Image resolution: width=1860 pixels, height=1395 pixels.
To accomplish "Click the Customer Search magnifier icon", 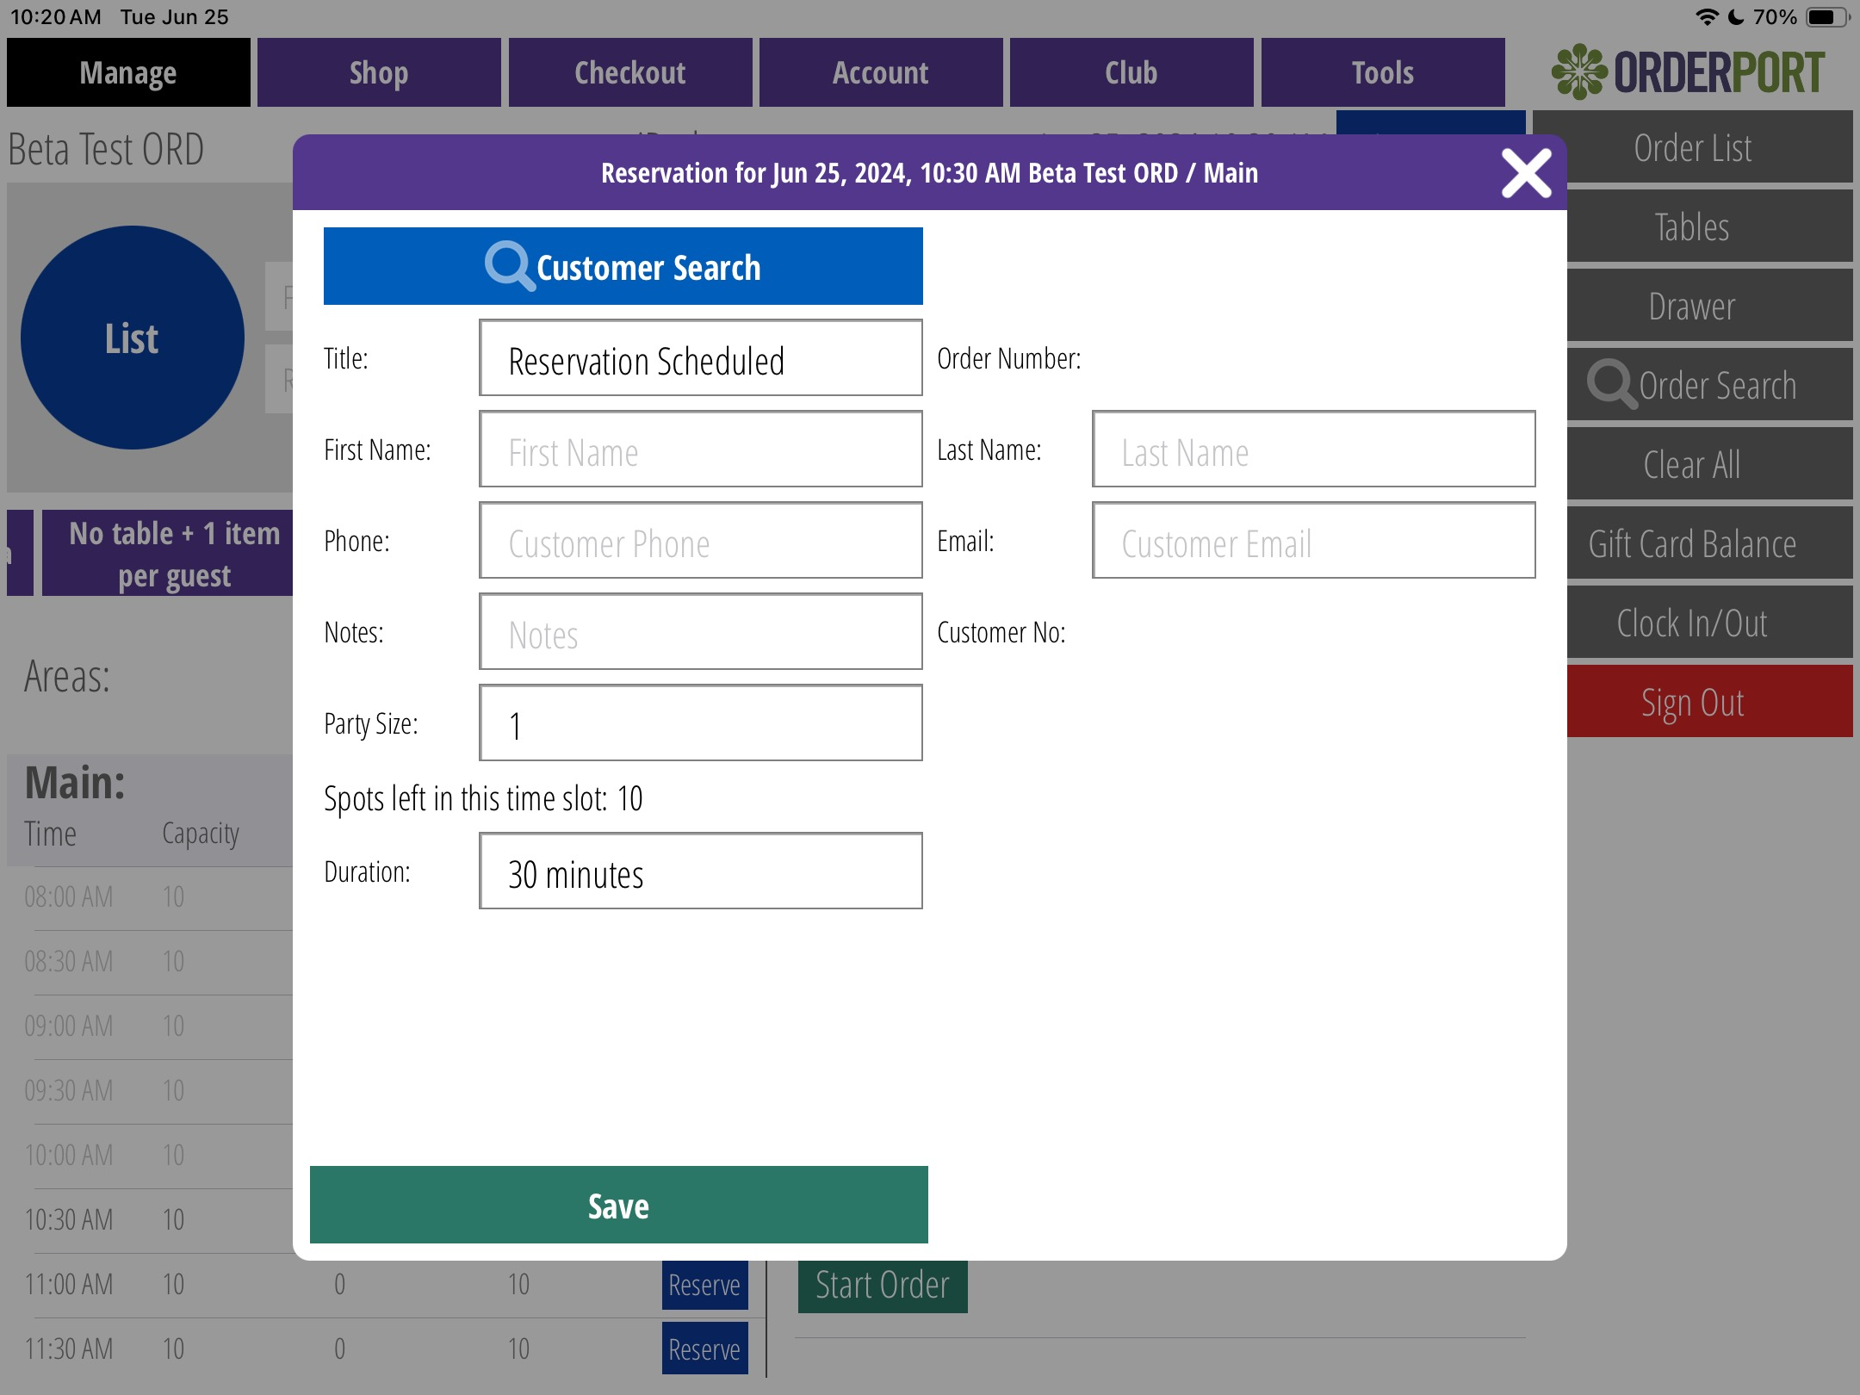I will tap(509, 266).
